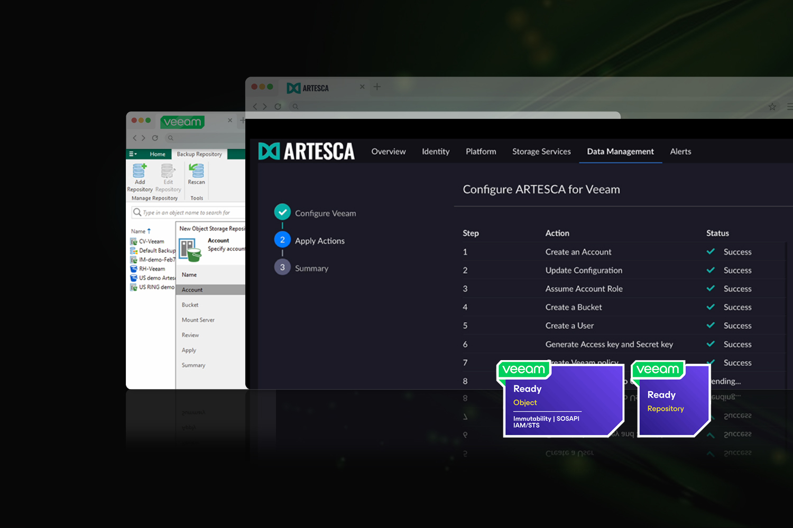793x528 pixels.
Task: Click Add Repository icon in Veeam ribbon
Action: click(x=139, y=171)
